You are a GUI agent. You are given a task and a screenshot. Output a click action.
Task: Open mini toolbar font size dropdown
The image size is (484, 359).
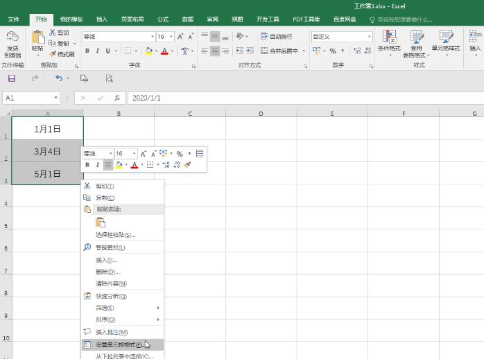[x=134, y=153]
